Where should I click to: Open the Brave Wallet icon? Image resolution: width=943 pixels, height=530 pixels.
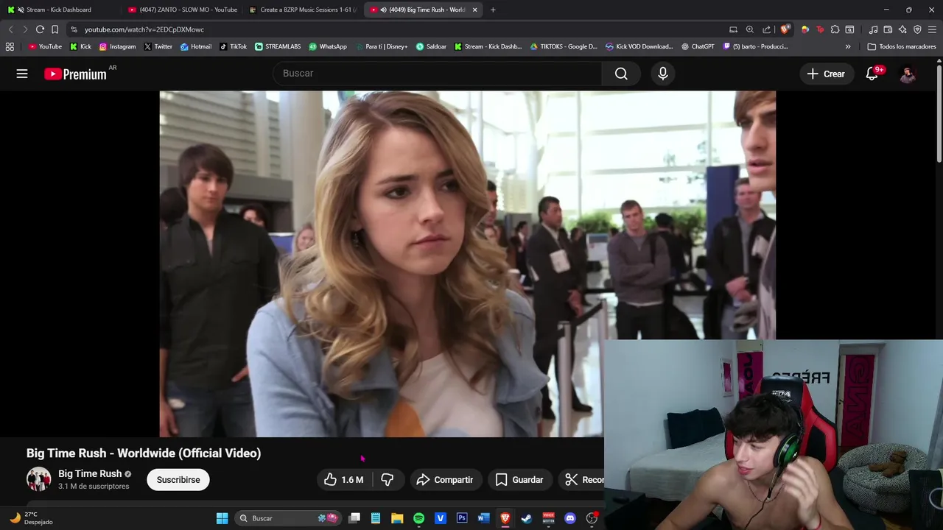coord(888,29)
